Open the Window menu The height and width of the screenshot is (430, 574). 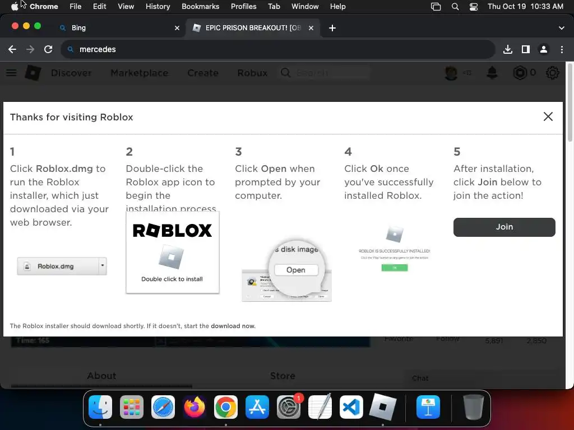tap(305, 6)
